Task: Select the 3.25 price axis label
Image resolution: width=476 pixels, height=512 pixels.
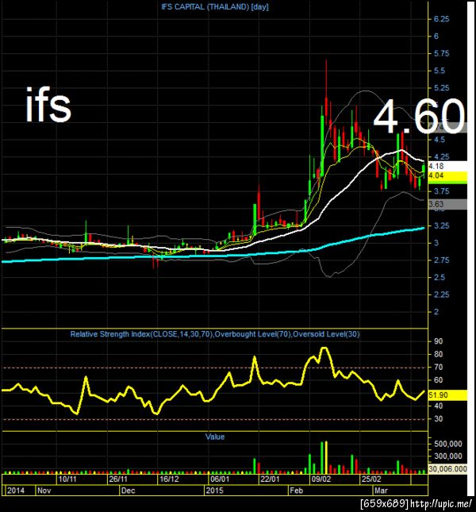Action: [441, 226]
